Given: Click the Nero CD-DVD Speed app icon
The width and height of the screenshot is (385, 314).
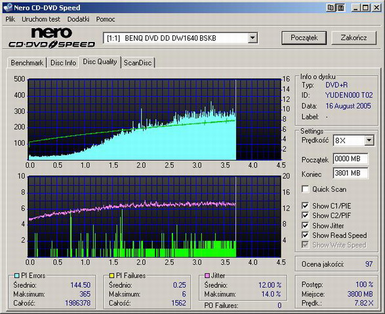Looking at the screenshot, I should tap(8, 8).
